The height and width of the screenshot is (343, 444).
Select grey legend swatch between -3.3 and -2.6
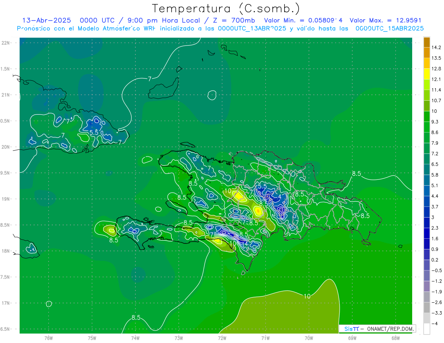click(x=427, y=307)
